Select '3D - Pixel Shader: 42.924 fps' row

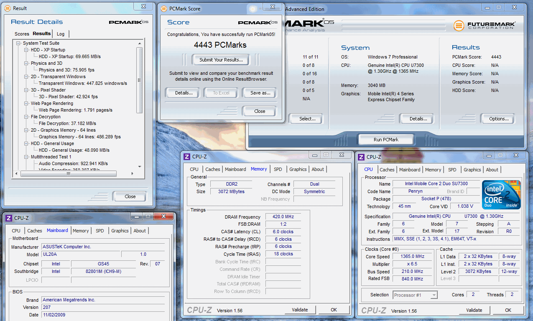(x=68, y=97)
